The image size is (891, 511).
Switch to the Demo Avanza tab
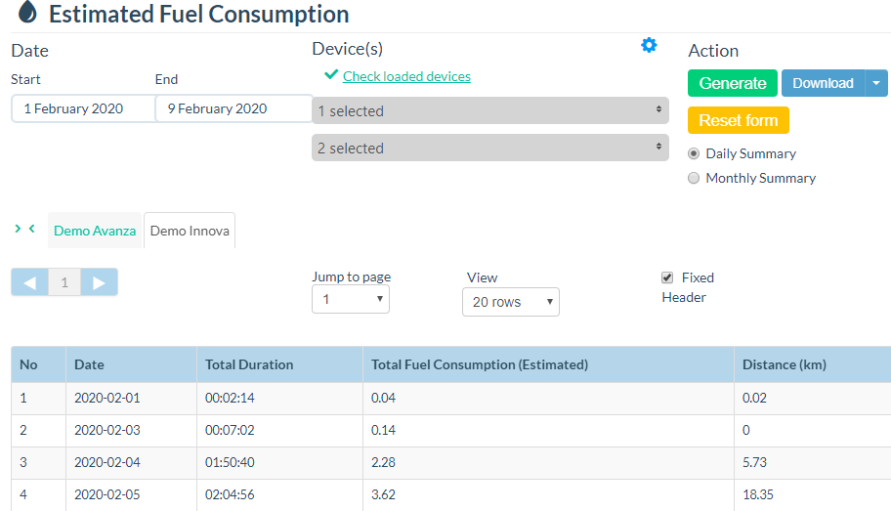coord(95,231)
